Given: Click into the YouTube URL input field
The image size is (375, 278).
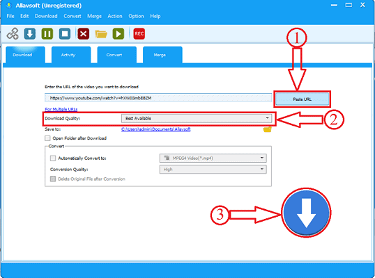Looking at the screenshot, I should pyautogui.click(x=158, y=98).
